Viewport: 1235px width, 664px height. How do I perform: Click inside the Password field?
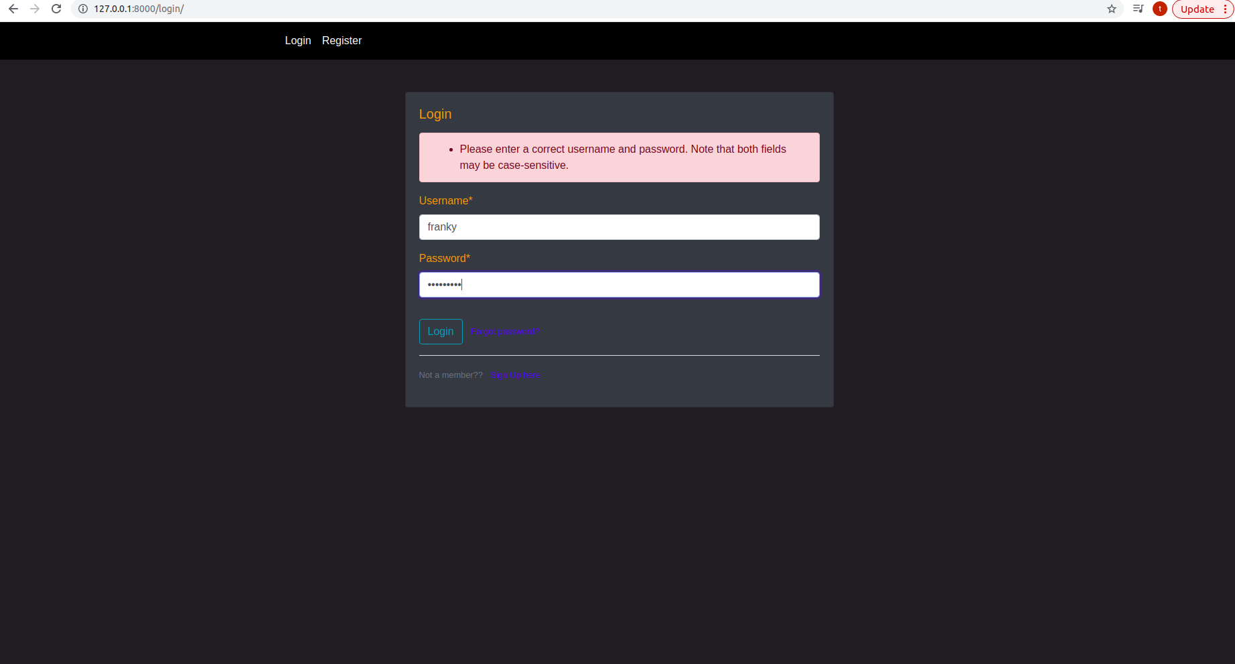click(x=618, y=284)
